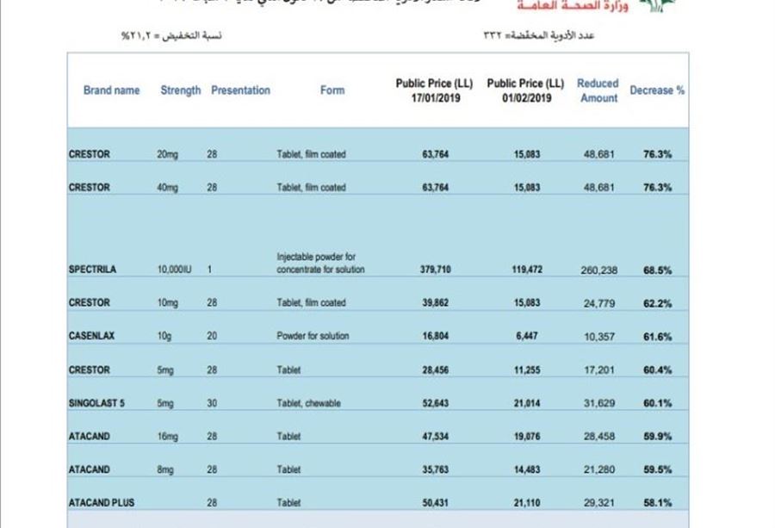Click the Brand name column header
Image resolution: width=775 pixels, height=528 pixels.
pos(111,90)
